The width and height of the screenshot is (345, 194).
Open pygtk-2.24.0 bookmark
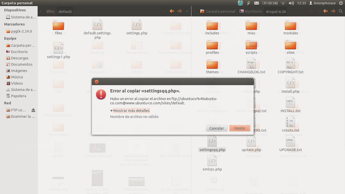click(19, 31)
